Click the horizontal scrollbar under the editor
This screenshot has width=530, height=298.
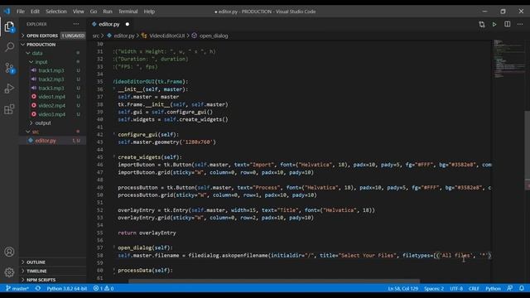(274, 281)
